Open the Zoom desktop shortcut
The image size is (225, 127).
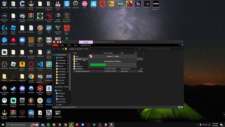tap(22, 41)
